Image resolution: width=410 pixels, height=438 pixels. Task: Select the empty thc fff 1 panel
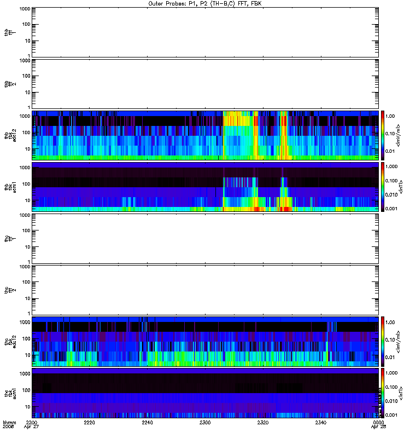click(205, 239)
